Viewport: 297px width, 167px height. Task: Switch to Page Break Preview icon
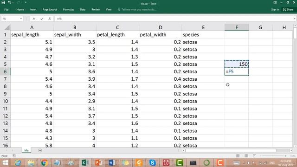pyautogui.click(x=254, y=156)
